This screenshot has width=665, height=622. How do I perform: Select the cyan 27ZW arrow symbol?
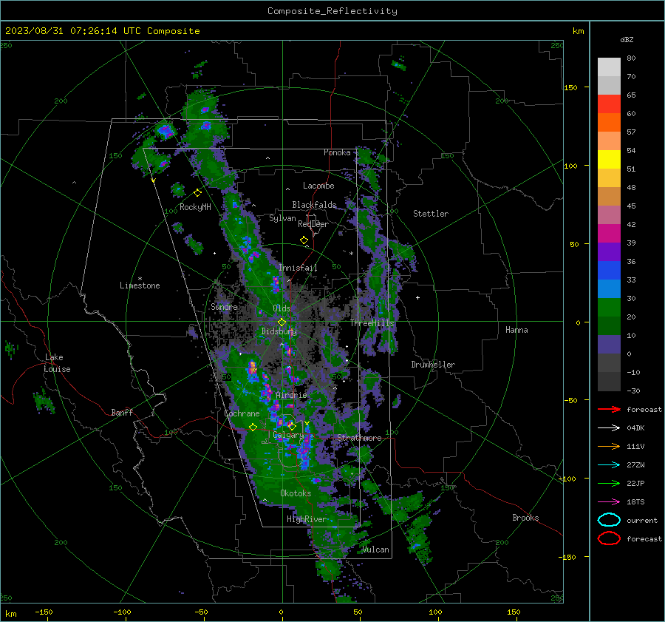[609, 465]
